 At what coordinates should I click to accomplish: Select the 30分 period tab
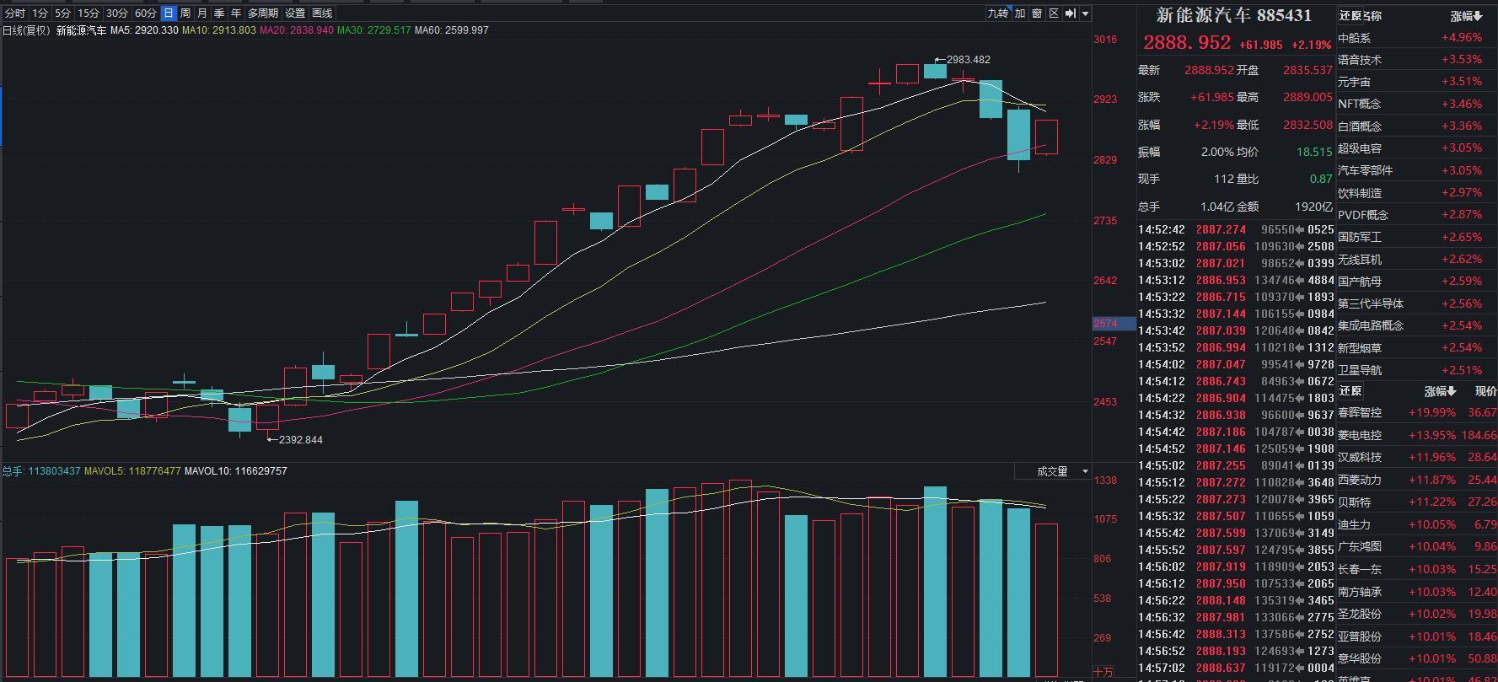click(x=116, y=13)
